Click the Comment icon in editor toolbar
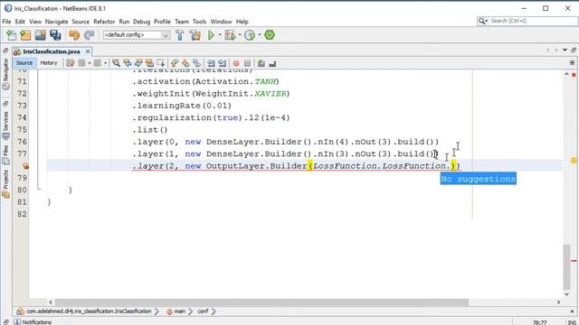The image size is (579, 325). pos(261,63)
